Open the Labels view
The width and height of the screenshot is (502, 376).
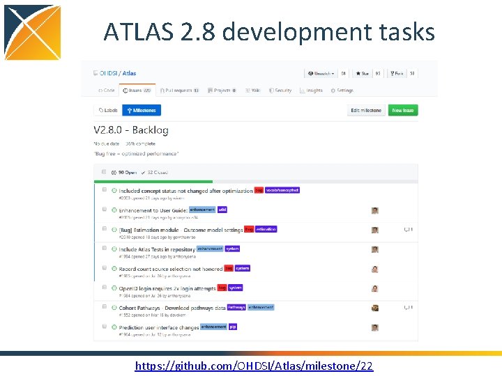108,110
